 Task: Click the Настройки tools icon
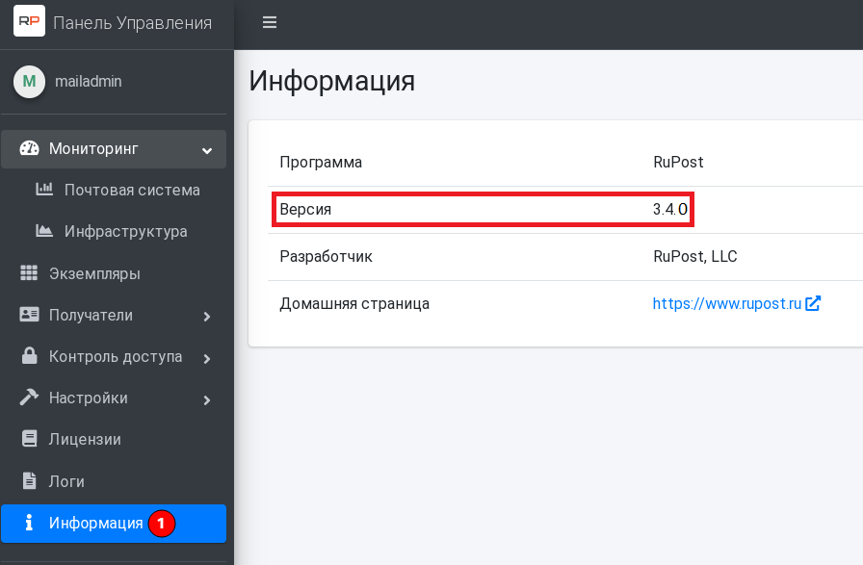coord(29,398)
